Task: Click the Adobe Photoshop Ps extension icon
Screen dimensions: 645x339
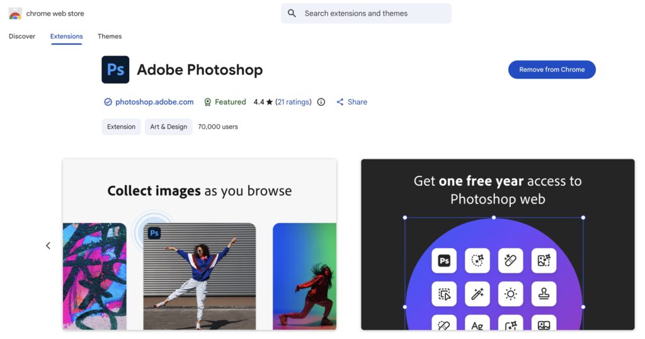Action: coord(115,70)
